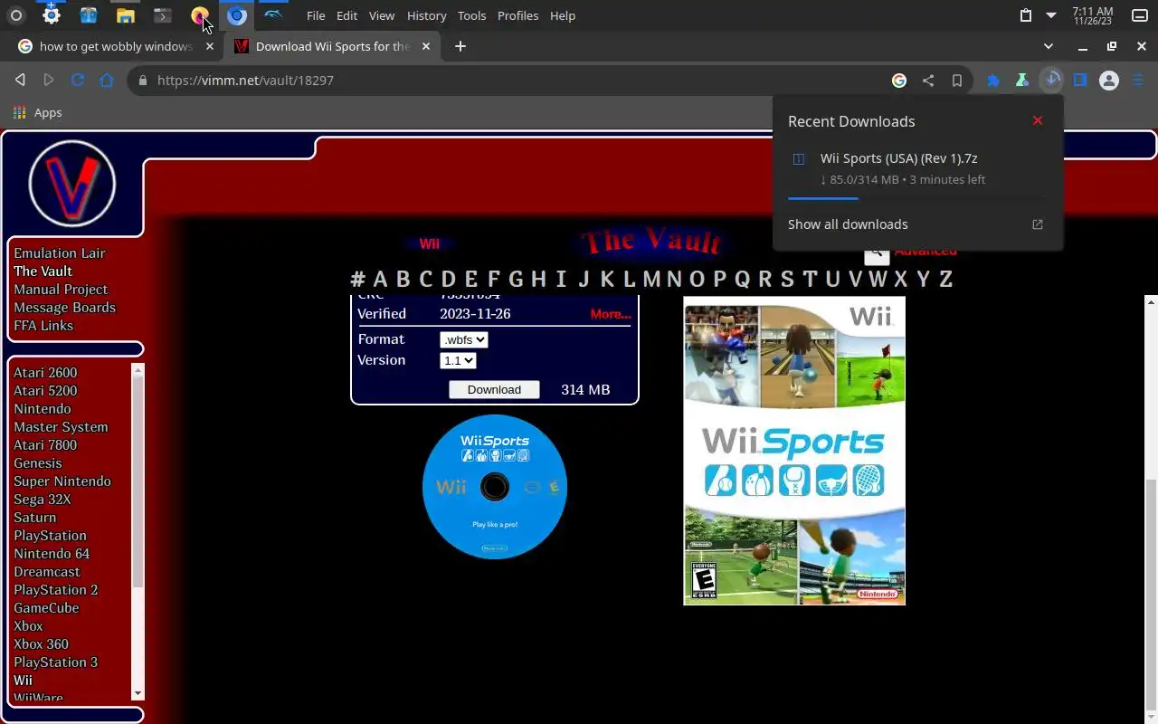The width and height of the screenshot is (1158, 724).
Task: Open the browser main menu icon
Action: pyautogui.click(x=1138, y=81)
